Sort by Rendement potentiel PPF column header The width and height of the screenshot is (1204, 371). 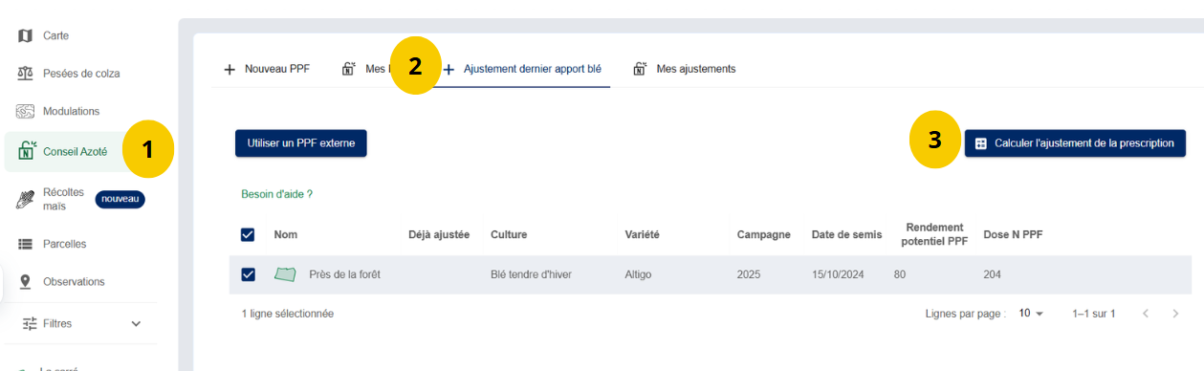pyautogui.click(x=934, y=234)
